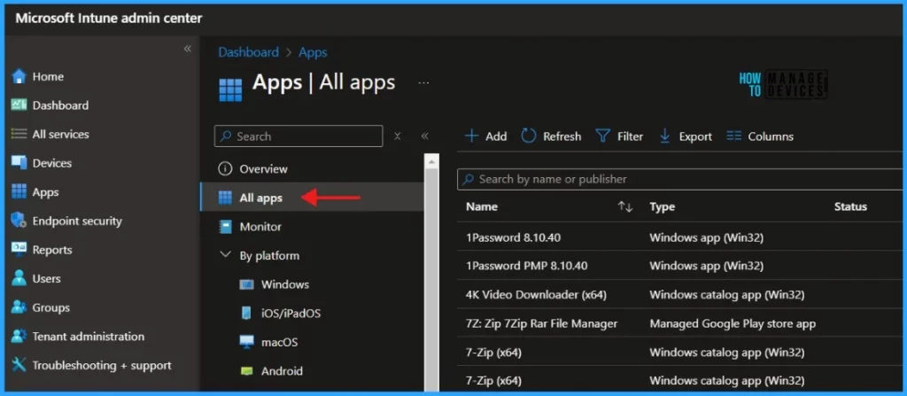Click the All apps grid icon in submenu
Screen dimensions: 907x396
(x=225, y=198)
